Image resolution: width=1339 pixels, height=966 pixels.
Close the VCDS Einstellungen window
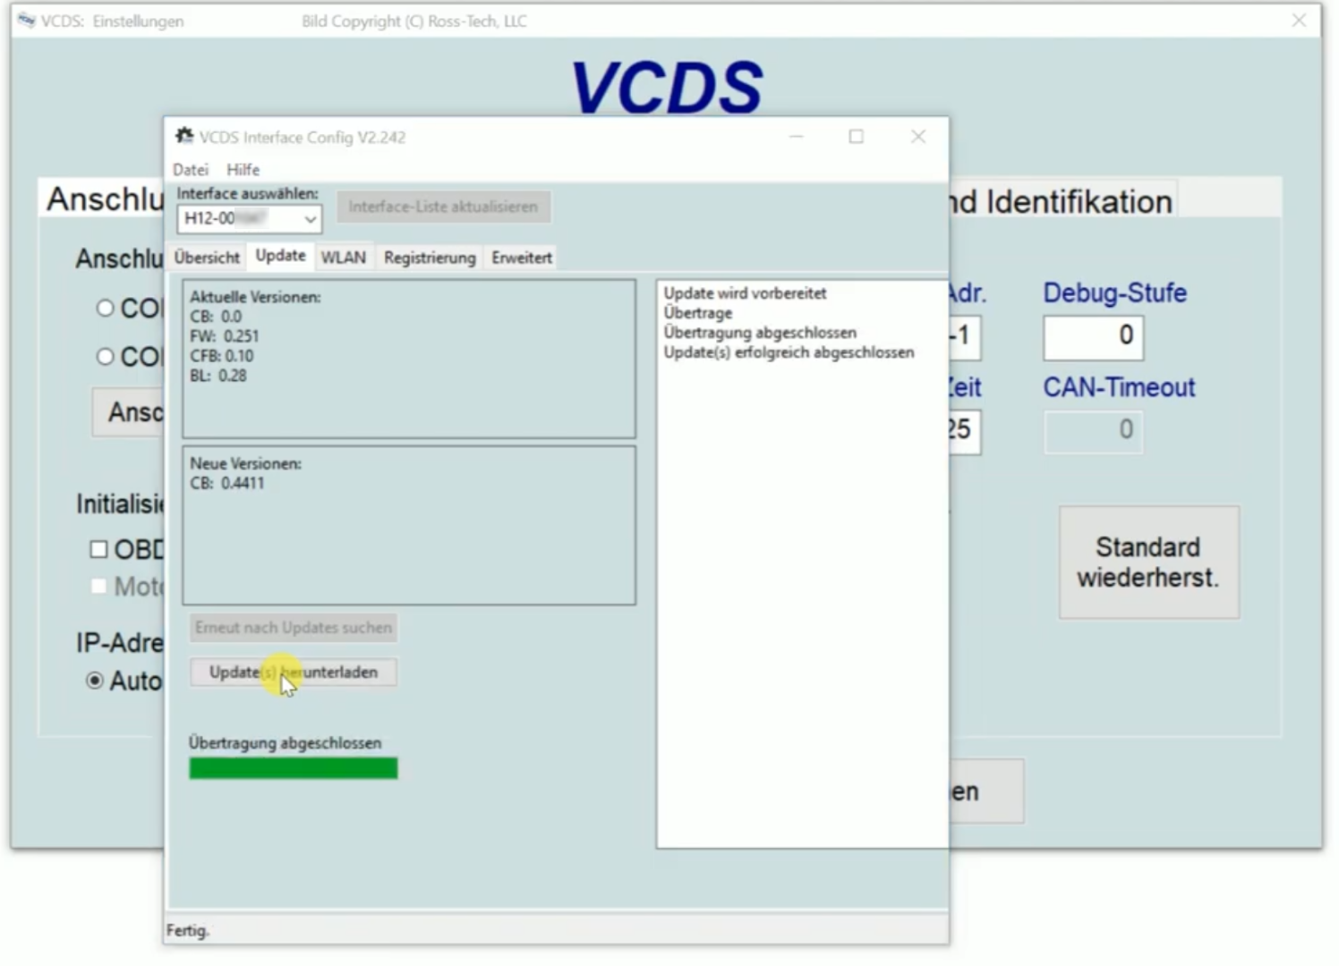[x=1299, y=21]
